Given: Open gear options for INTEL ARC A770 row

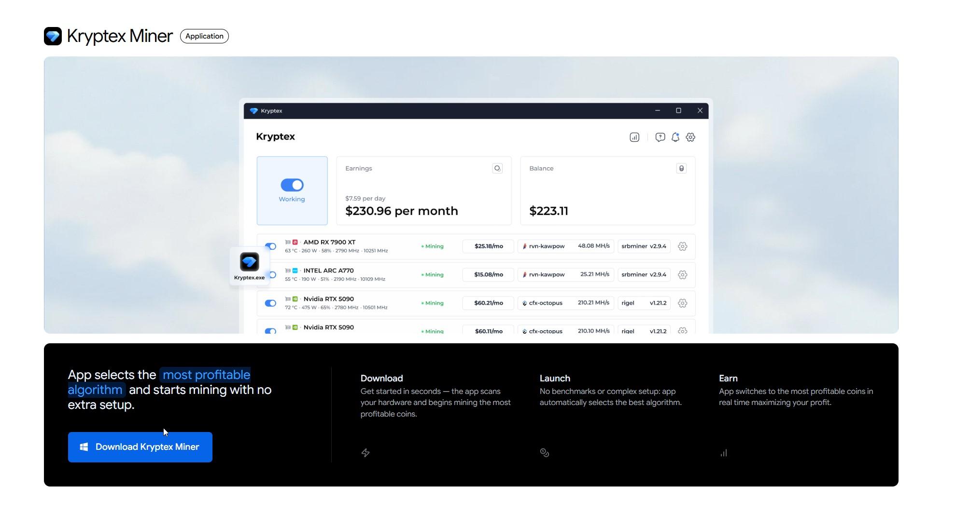Looking at the screenshot, I should click(682, 274).
